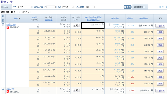Click 一括決済 button for 米国S500
Screen dimensions: 168x95
point(160,91)
